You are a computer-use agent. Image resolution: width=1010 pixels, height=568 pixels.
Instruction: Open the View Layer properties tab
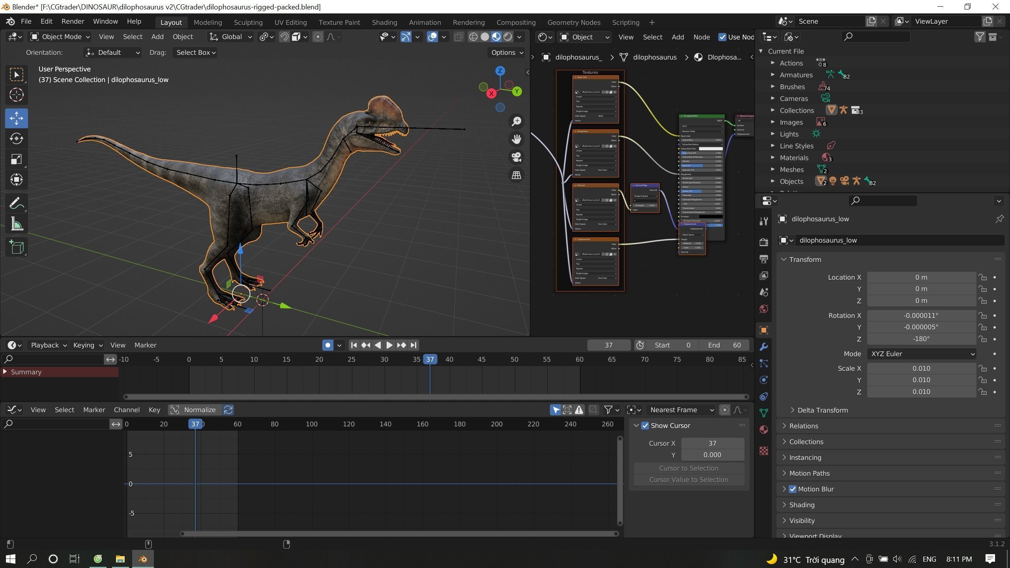(x=764, y=275)
